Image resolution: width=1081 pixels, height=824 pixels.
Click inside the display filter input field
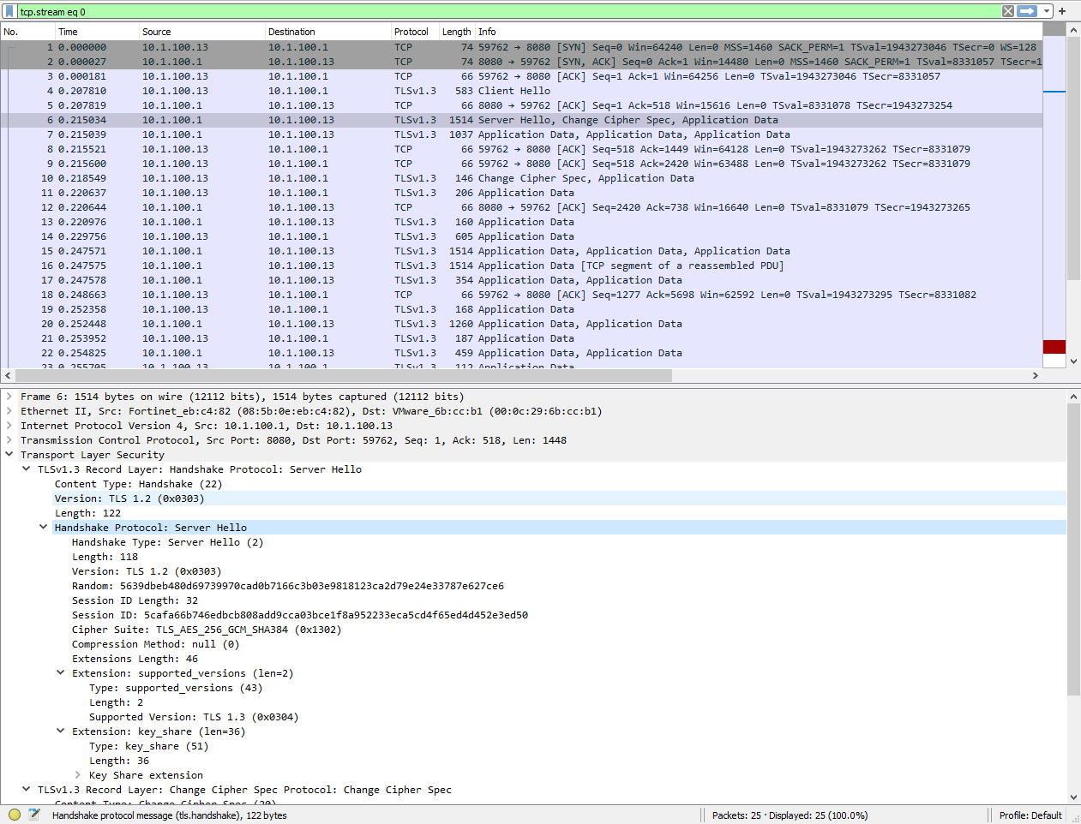point(343,10)
